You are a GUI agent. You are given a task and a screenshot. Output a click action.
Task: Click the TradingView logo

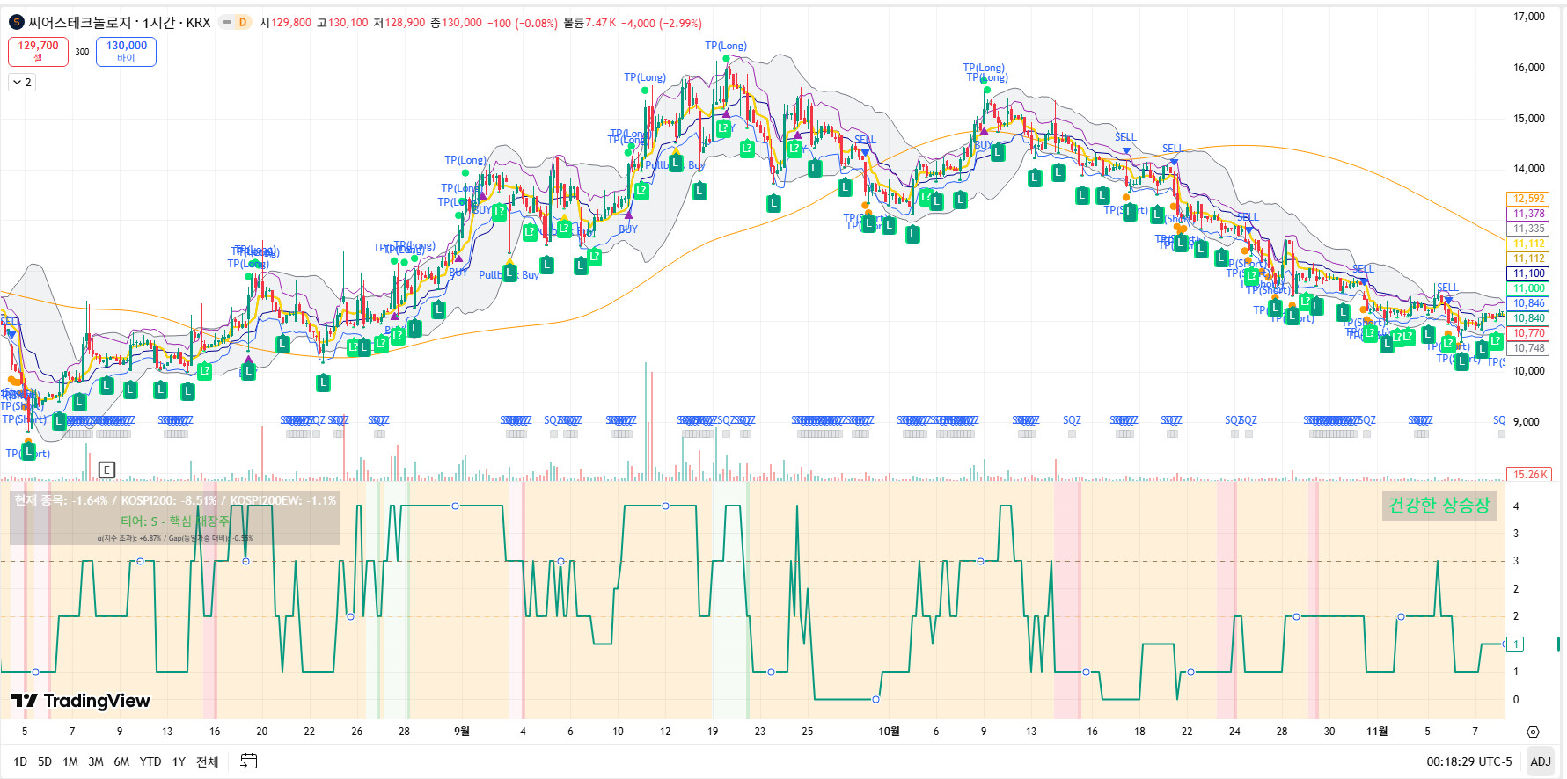click(81, 701)
